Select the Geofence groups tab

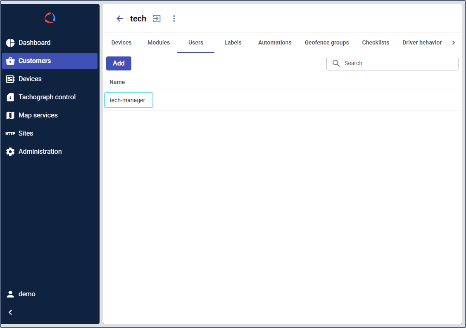(x=327, y=42)
